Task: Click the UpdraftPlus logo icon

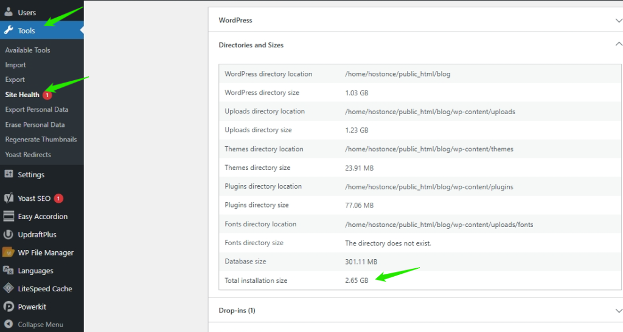Action: coord(9,234)
